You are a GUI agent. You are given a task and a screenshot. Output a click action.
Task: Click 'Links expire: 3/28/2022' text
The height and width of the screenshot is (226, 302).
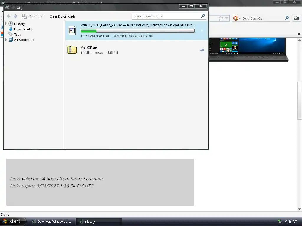[52, 186]
